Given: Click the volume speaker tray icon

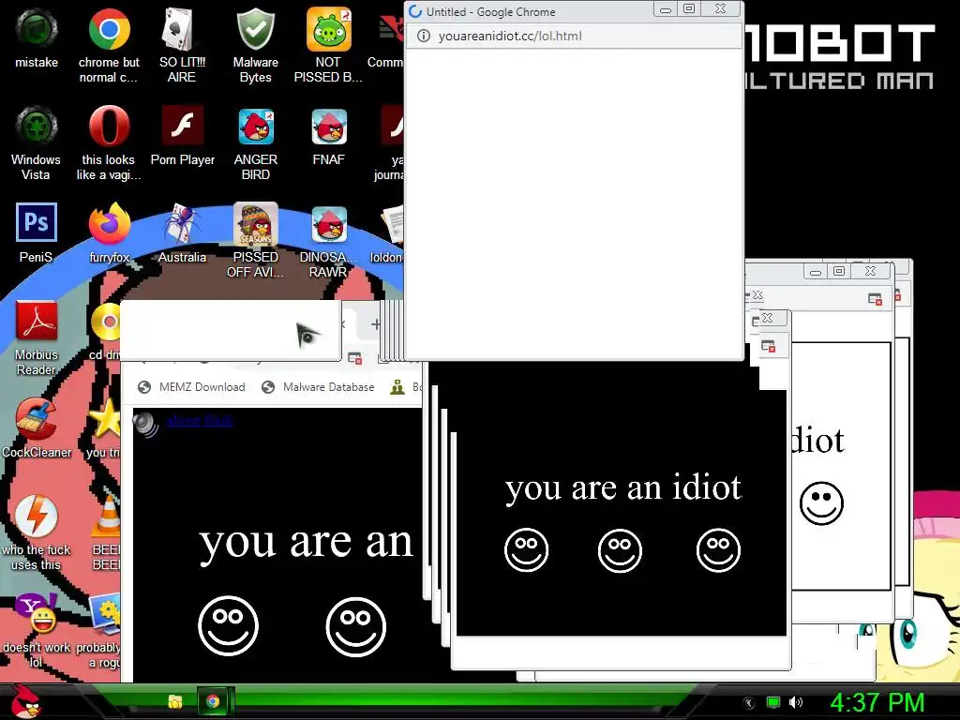Looking at the screenshot, I should tap(796, 702).
